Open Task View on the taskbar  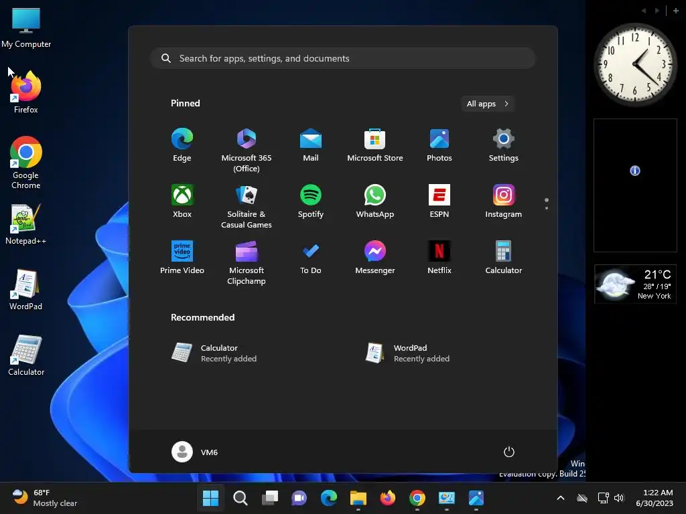tap(269, 498)
